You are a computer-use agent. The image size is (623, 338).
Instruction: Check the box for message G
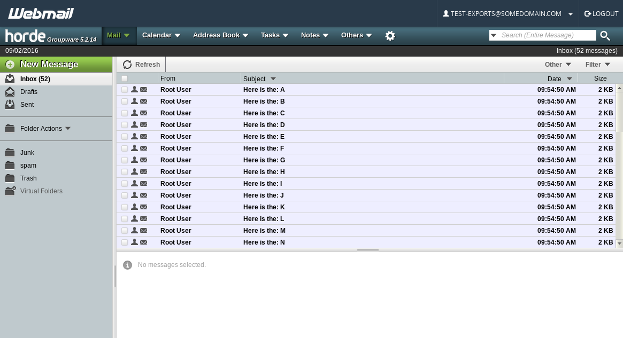click(125, 160)
